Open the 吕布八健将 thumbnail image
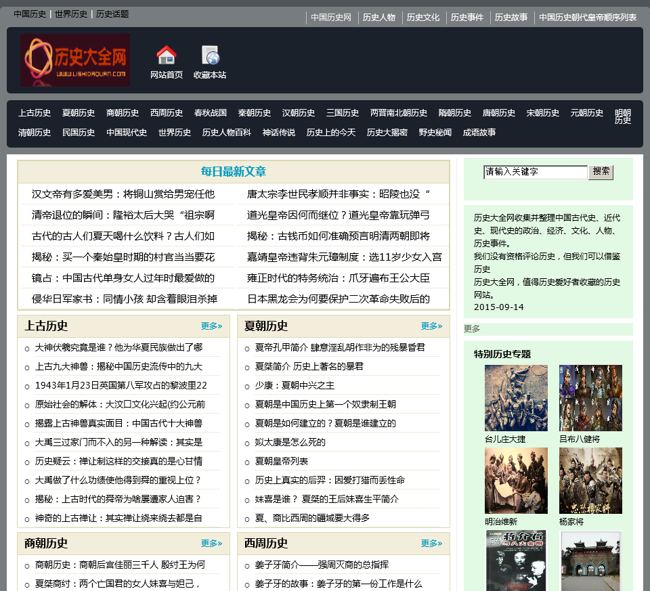Screen dimensions: 650x591 [590, 398]
